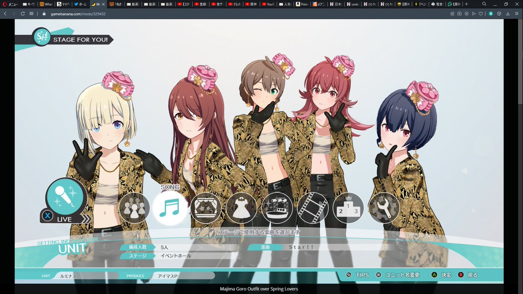Click the send to My Flow icon
Image resolution: width=523 pixels, height=294 pixels.
(x=474, y=14)
